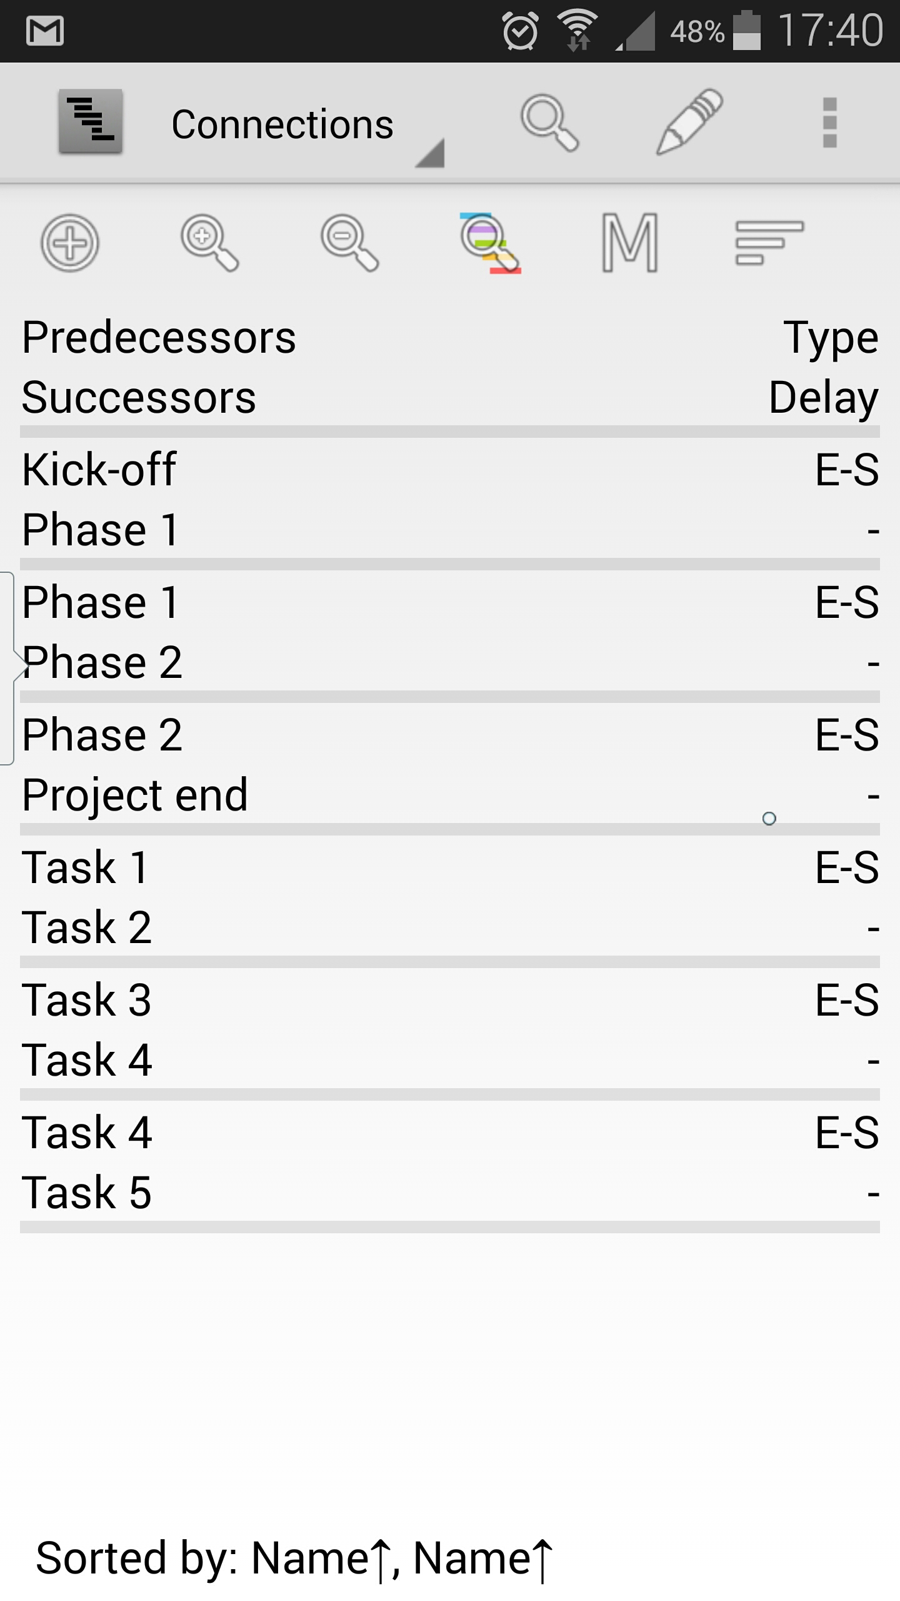This screenshot has height=1601, width=900.
Task: Tap the zoom out magnifier
Action: point(350,243)
